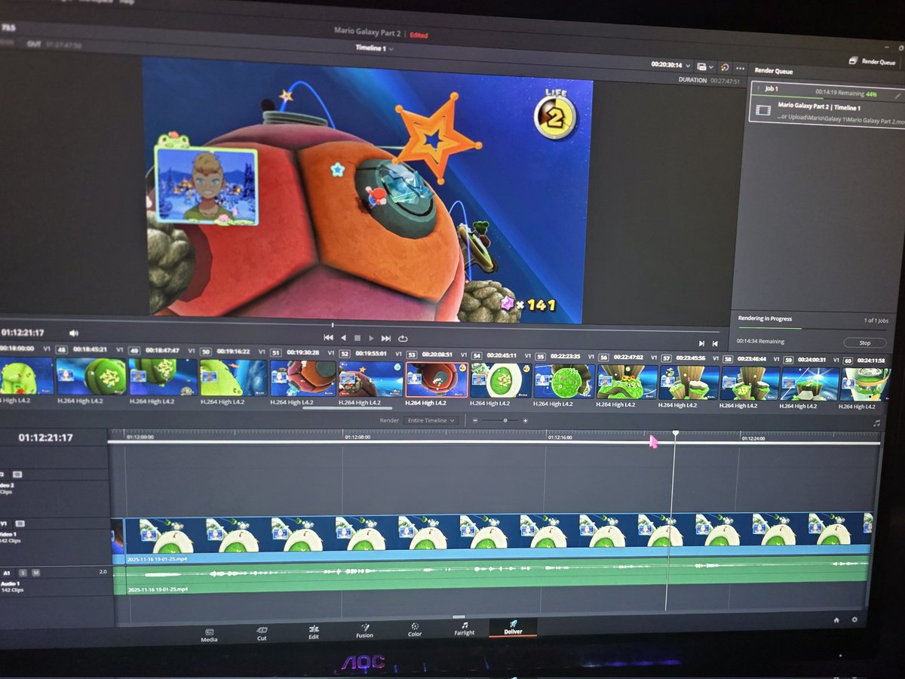Screen dimensions: 905x679
Task: Mute the Audio 1 track
Action: tap(37, 574)
